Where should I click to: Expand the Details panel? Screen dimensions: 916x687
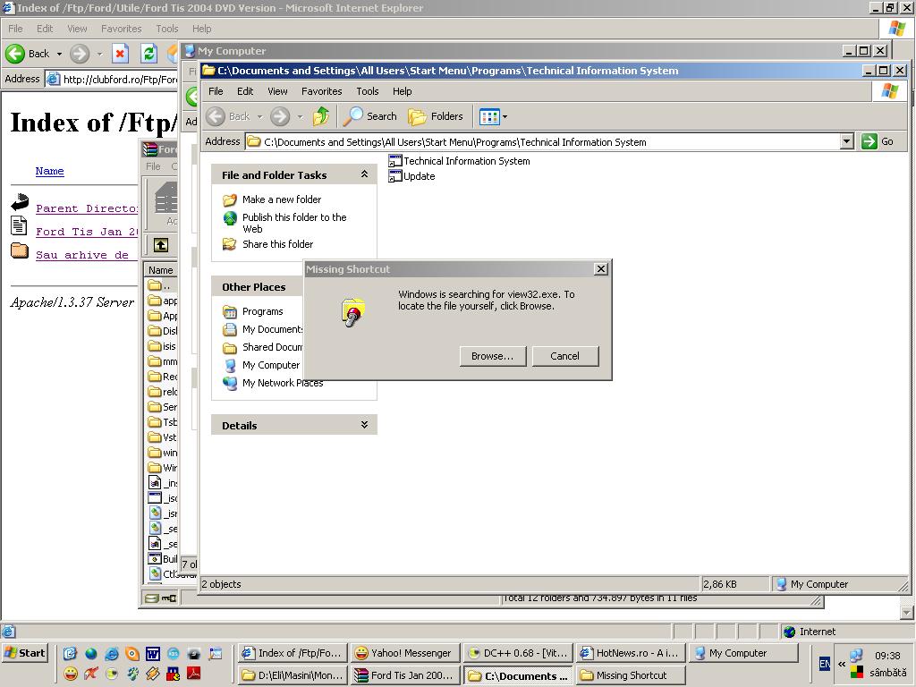click(364, 425)
